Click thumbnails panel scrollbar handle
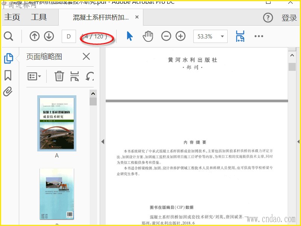 tap(93, 101)
